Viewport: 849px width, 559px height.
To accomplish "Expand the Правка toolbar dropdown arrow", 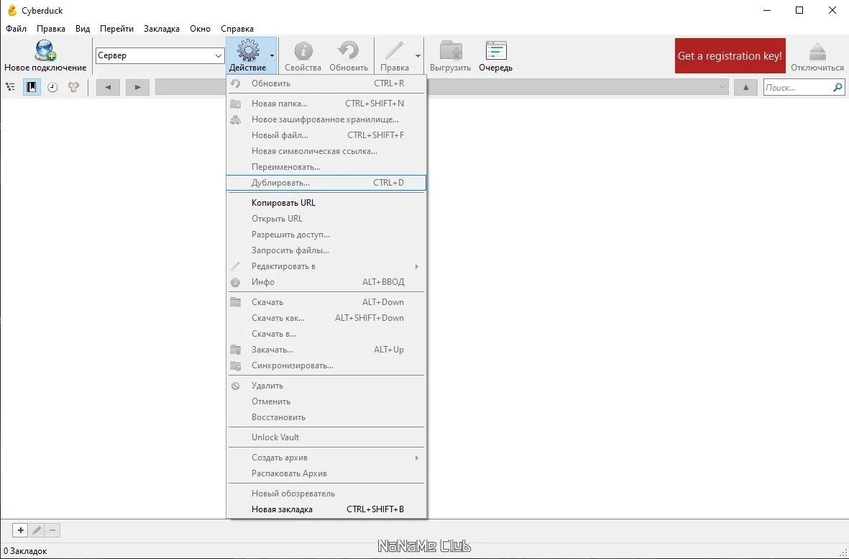I will point(418,55).
